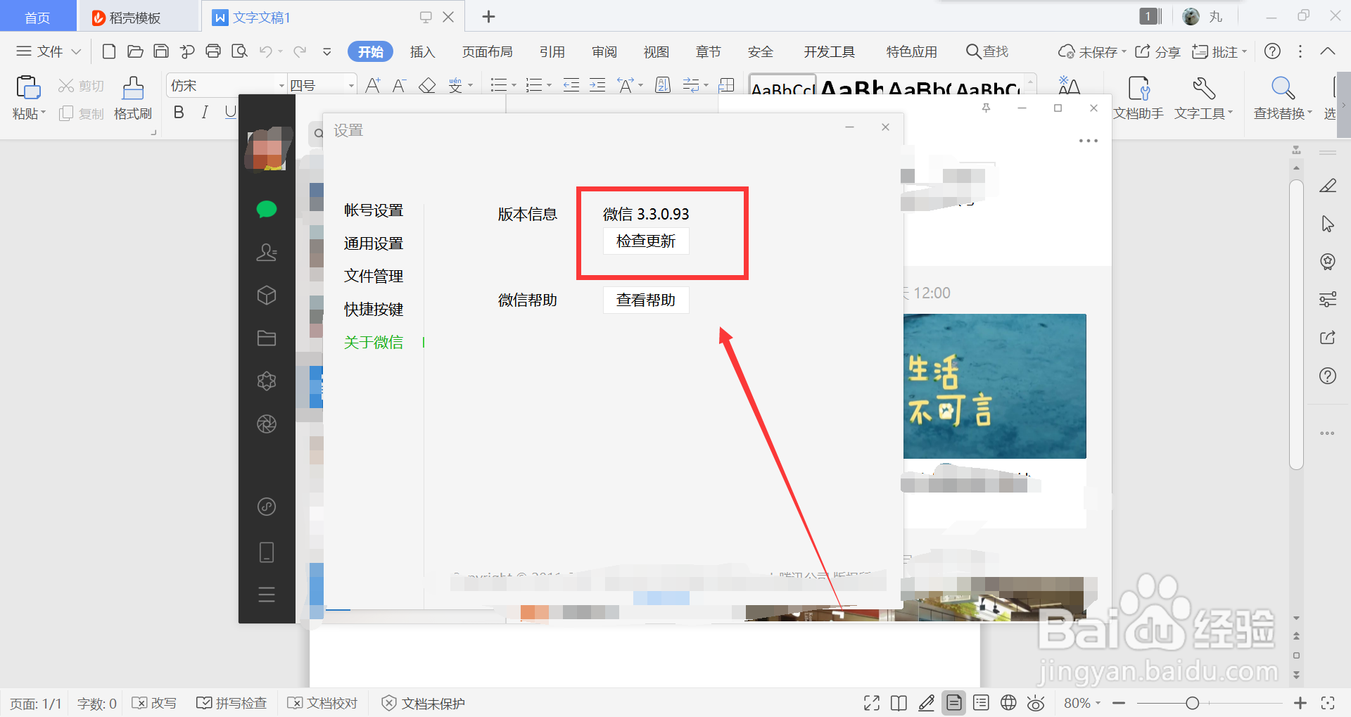Image resolution: width=1351 pixels, height=717 pixels.
Task: Switch to 视图 ribbon tab
Action: tap(657, 52)
